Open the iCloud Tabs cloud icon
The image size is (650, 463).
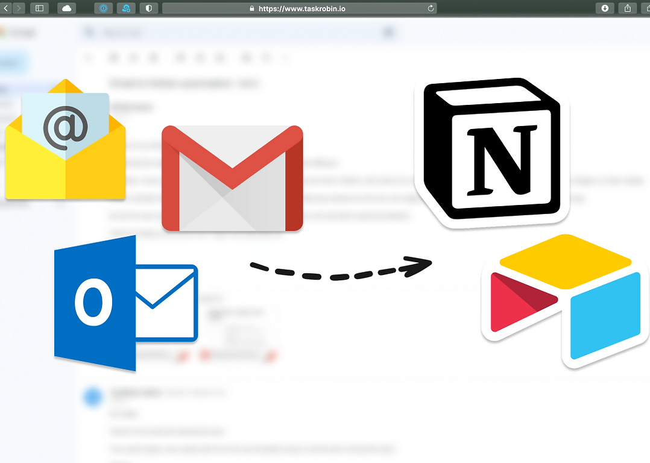pyautogui.click(x=67, y=8)
